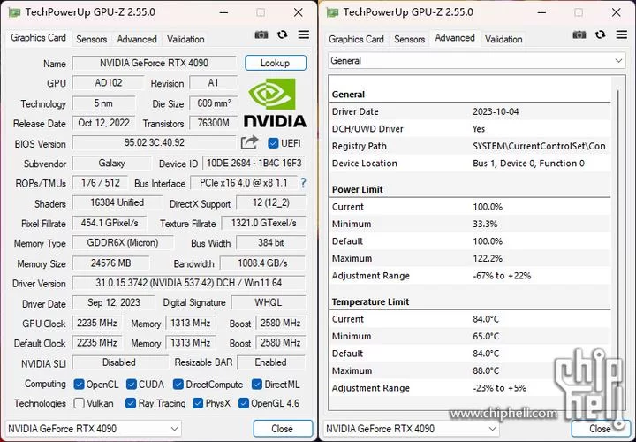Click the NVIDIA SLI field showing Disabled
636x442 pixels.
(x=120, y=362)
